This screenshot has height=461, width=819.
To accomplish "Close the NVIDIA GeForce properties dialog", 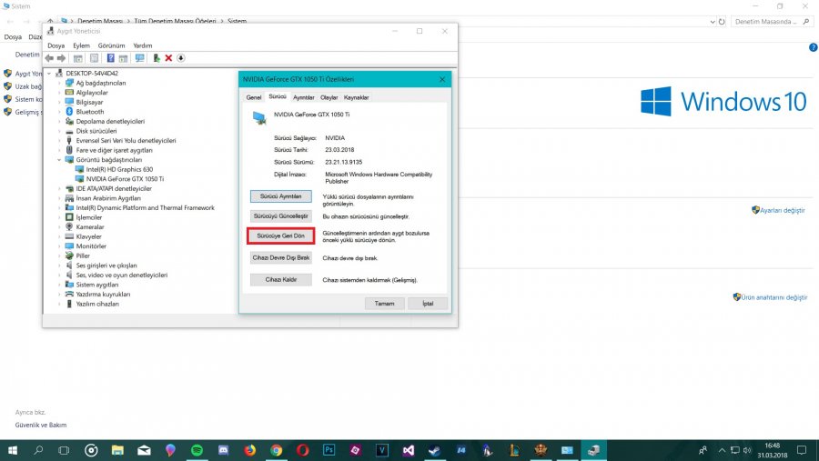I will pos(442,79).
